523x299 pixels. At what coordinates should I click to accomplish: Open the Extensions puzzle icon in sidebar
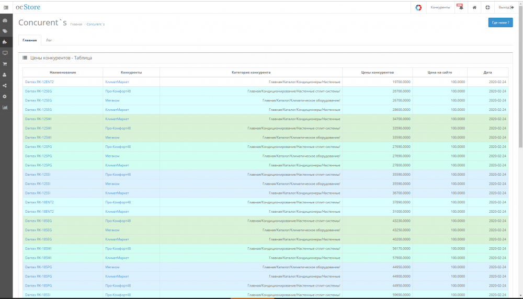(x=5, y=42)
